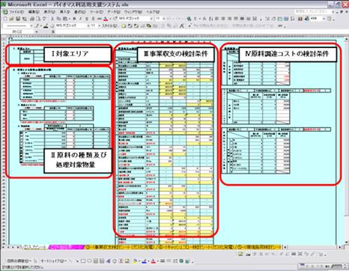
Task: Open the ファイル (File) menu
Action: click(x=16, y=12)
